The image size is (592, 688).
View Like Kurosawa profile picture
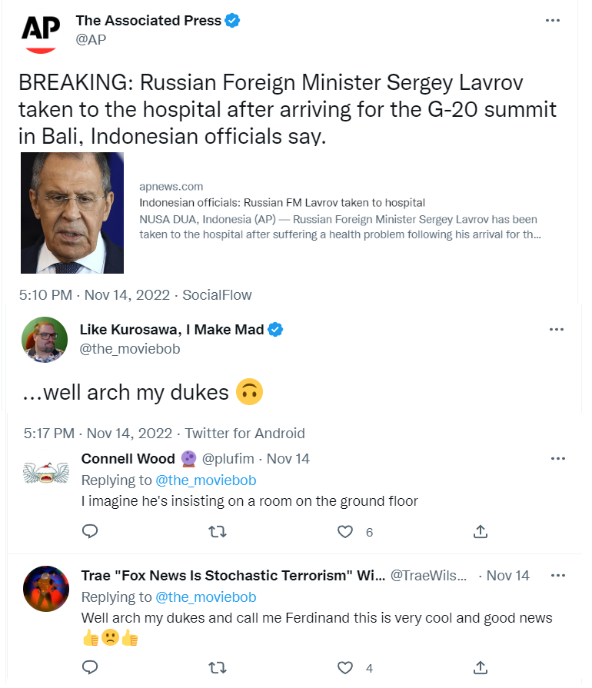point(45,339)
